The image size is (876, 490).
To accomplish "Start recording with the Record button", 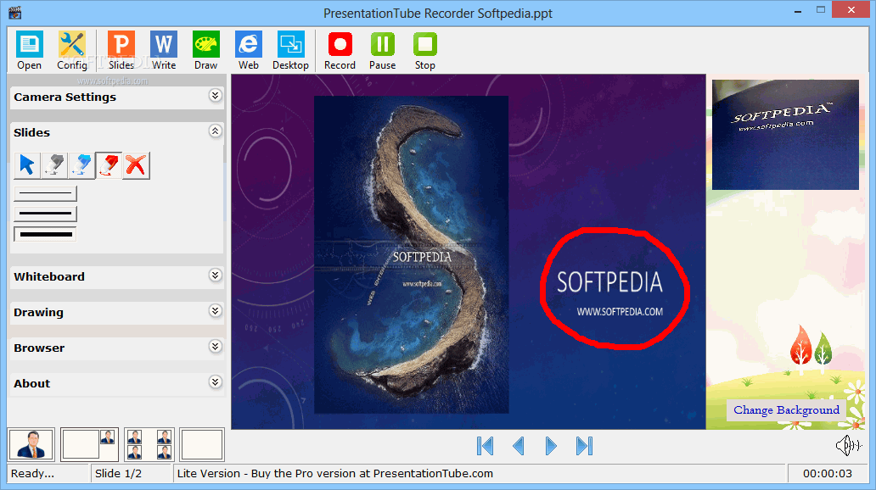I will tap(340, 50).
